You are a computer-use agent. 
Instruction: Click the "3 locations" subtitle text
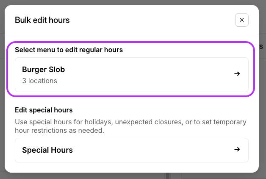coord(39,81)
